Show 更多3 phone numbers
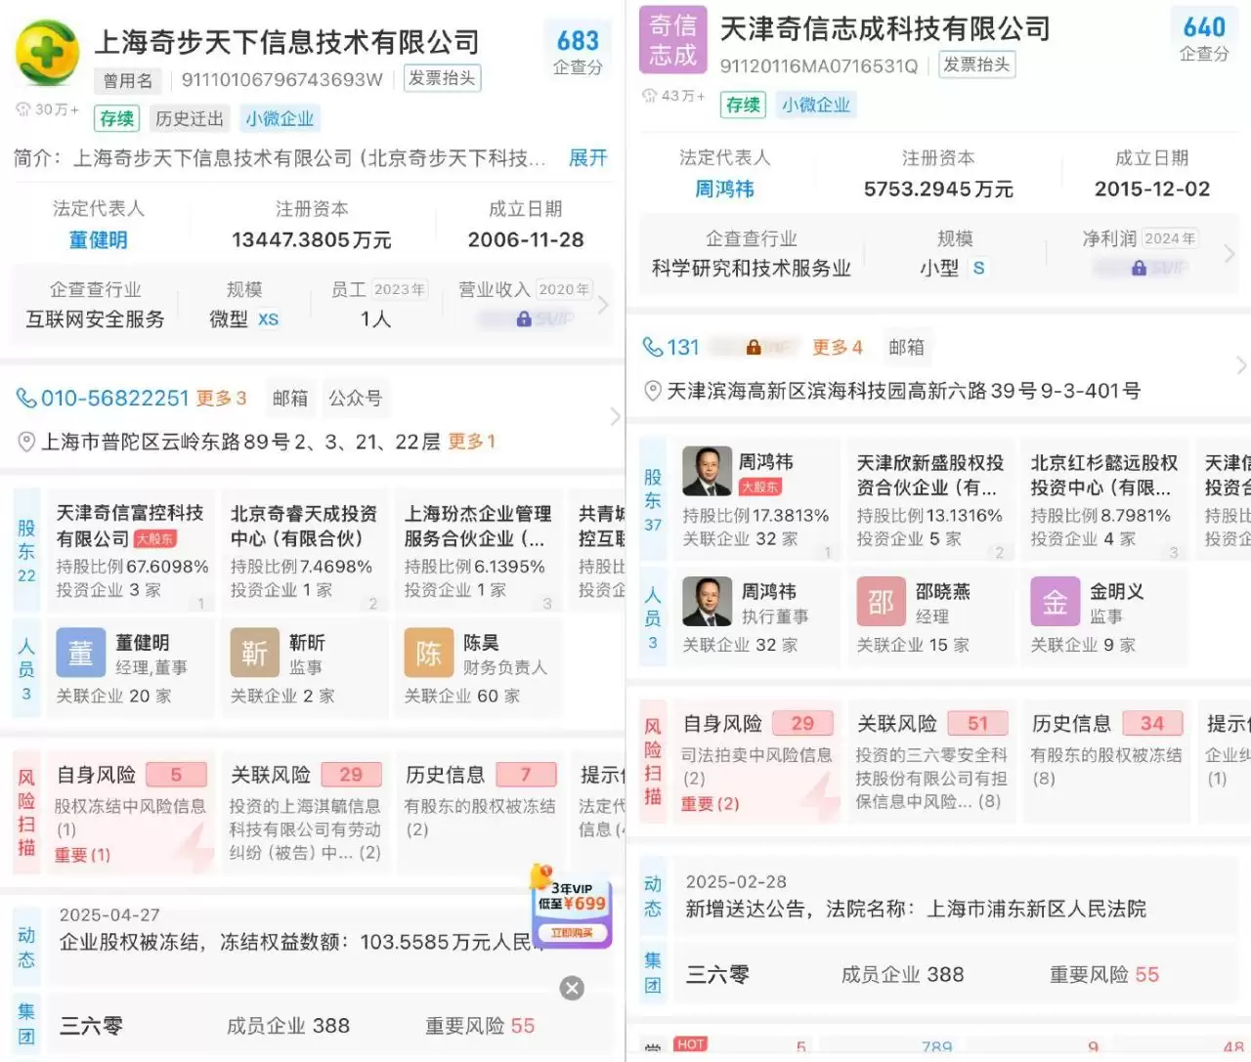1251x1062 pixels. click(x=221, y=398)
